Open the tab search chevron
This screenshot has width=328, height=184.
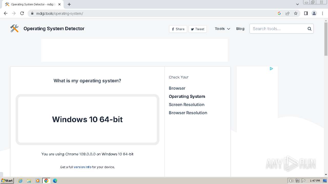point(298,4)
